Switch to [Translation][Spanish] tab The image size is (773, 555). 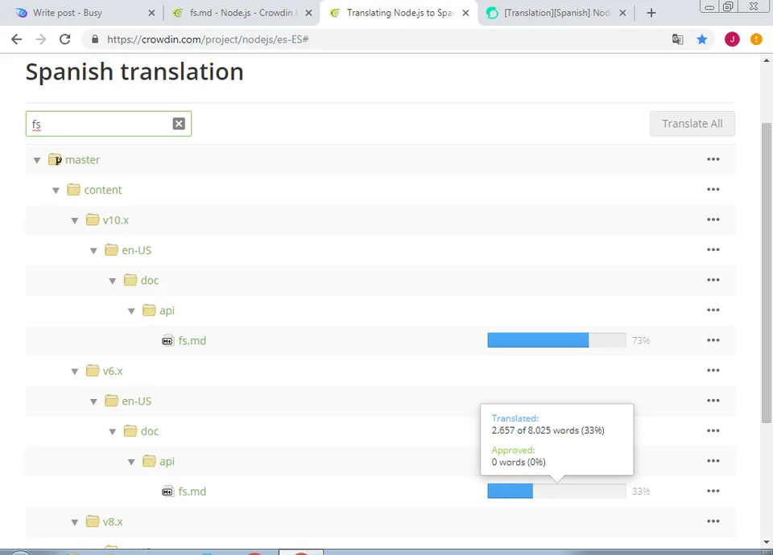tap(556, 13)
